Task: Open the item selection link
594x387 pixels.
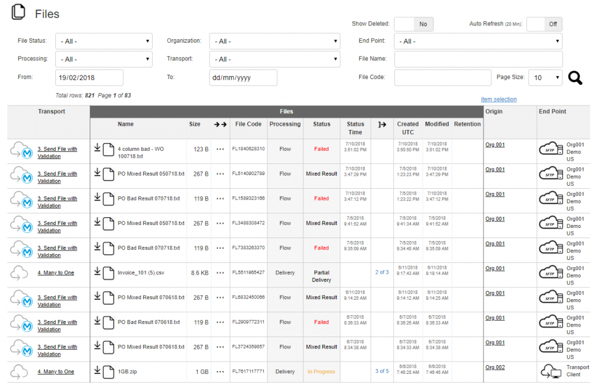Action: 498,100
